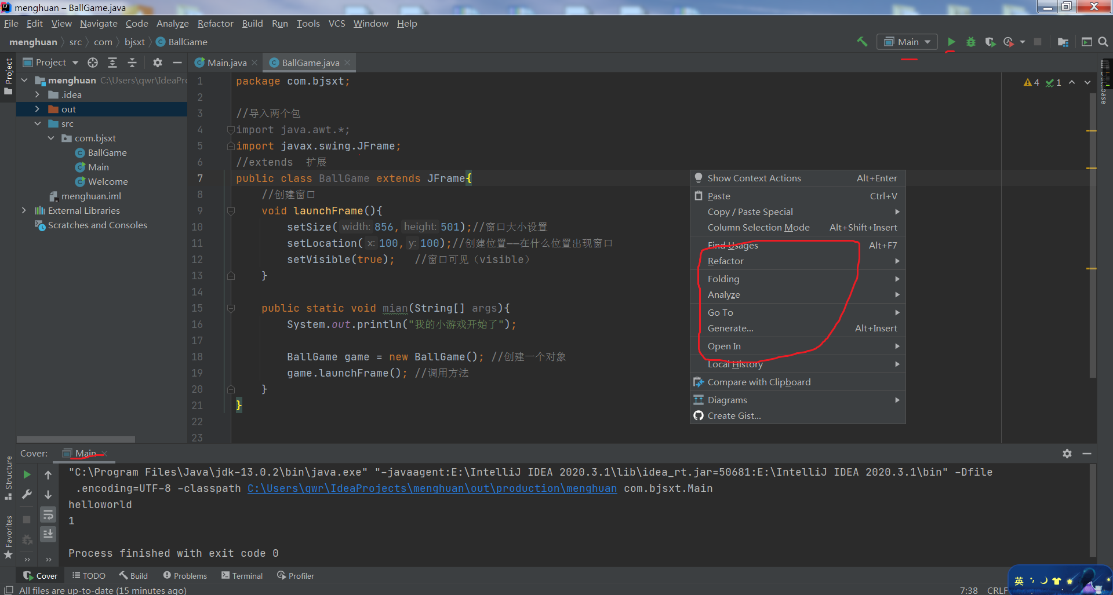Expand the .idea folder
Screen dimensions: 1113x595
37,94
